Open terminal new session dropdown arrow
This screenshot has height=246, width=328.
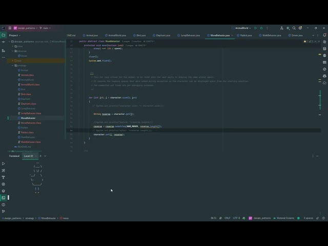click(x=45, y=156)
